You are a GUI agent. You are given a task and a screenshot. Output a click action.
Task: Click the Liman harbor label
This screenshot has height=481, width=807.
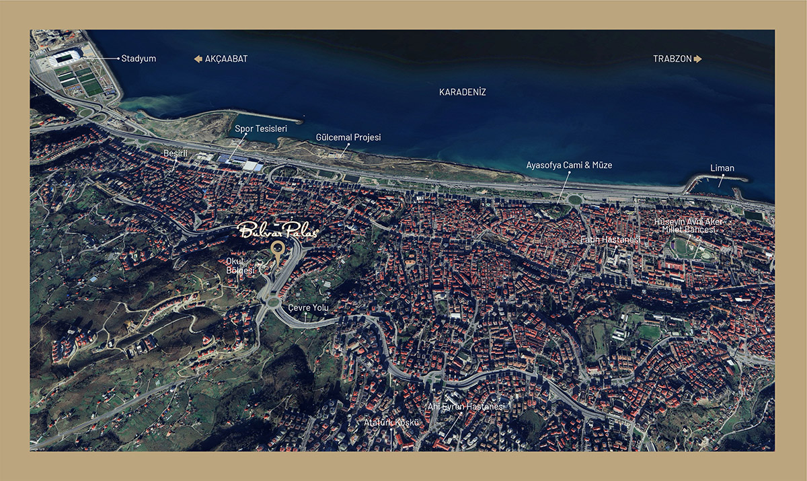(x=722, y=168)
